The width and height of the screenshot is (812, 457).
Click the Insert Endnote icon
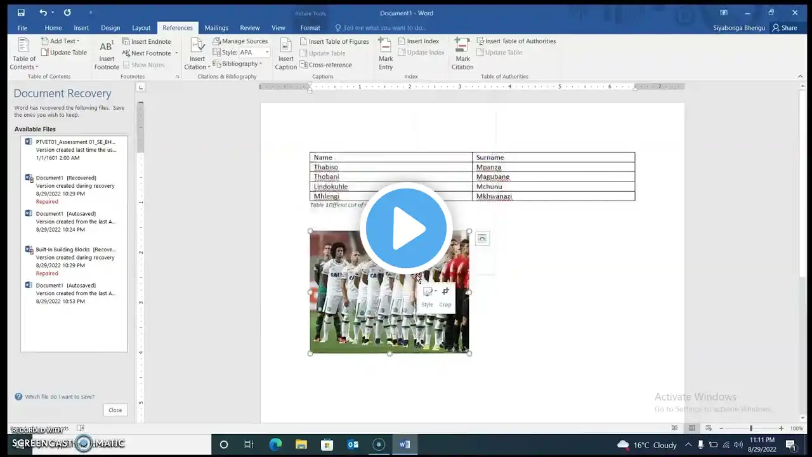pyautogui.click(x=147, y=42)
